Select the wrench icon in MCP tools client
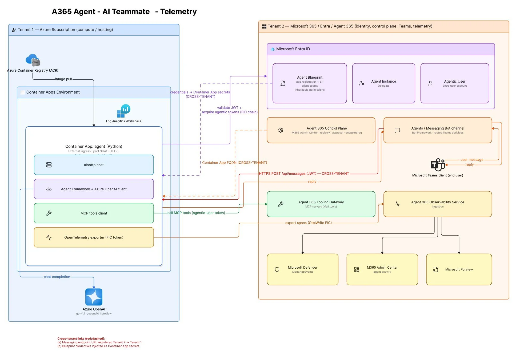 tap(49, 213)
